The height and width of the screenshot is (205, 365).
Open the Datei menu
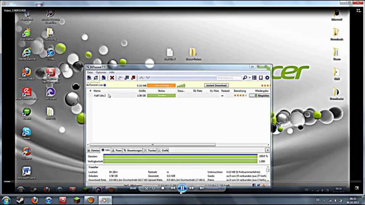tap(90, 73)
